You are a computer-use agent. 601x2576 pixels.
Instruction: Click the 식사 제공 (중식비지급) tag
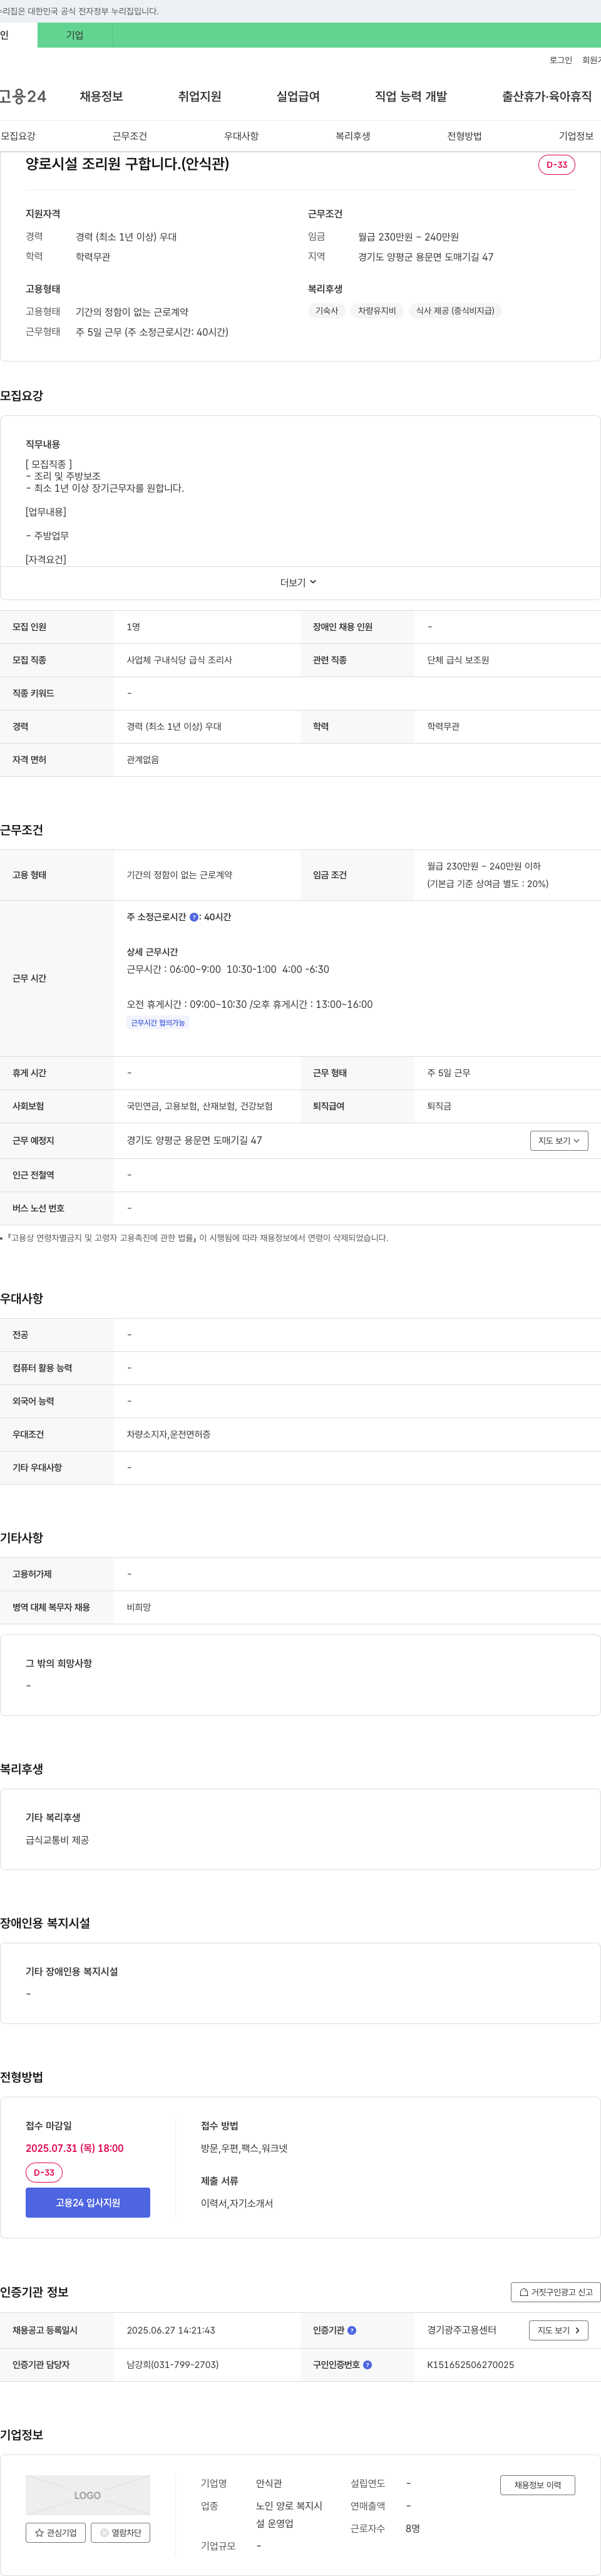point(455,311)
